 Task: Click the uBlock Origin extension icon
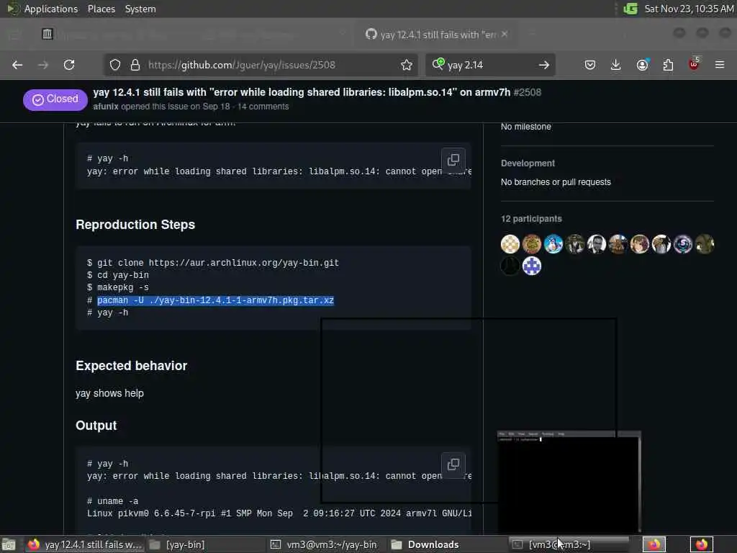coord(695,64)
